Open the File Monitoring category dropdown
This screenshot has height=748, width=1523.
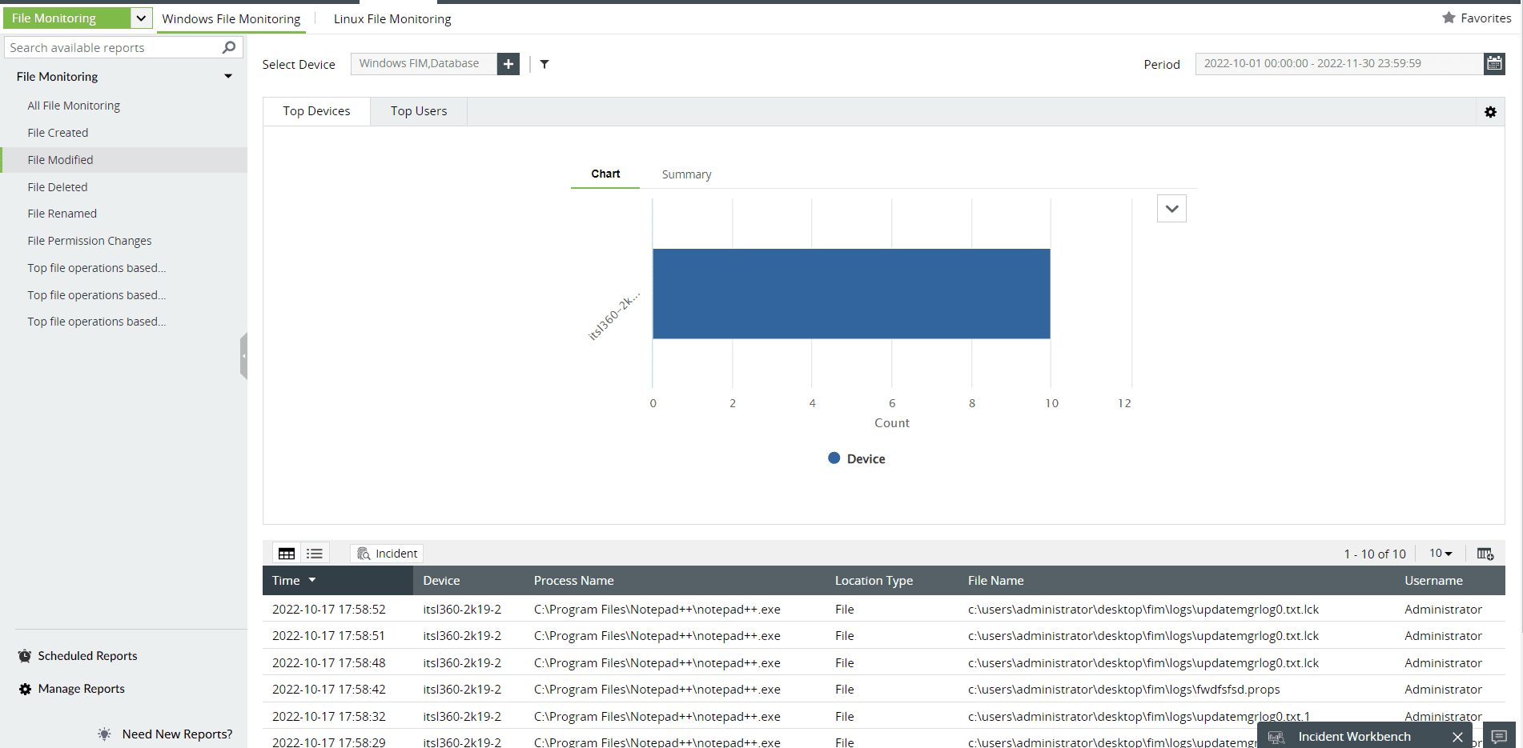[141, 17]
